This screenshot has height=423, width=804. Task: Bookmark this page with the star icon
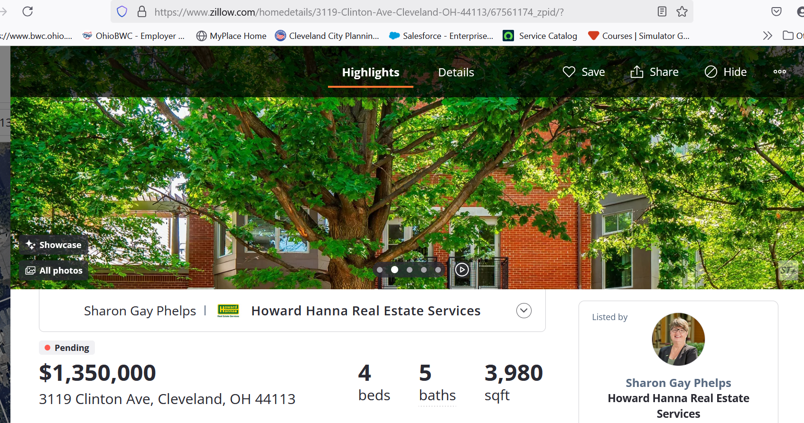click(x=682, y=12)
